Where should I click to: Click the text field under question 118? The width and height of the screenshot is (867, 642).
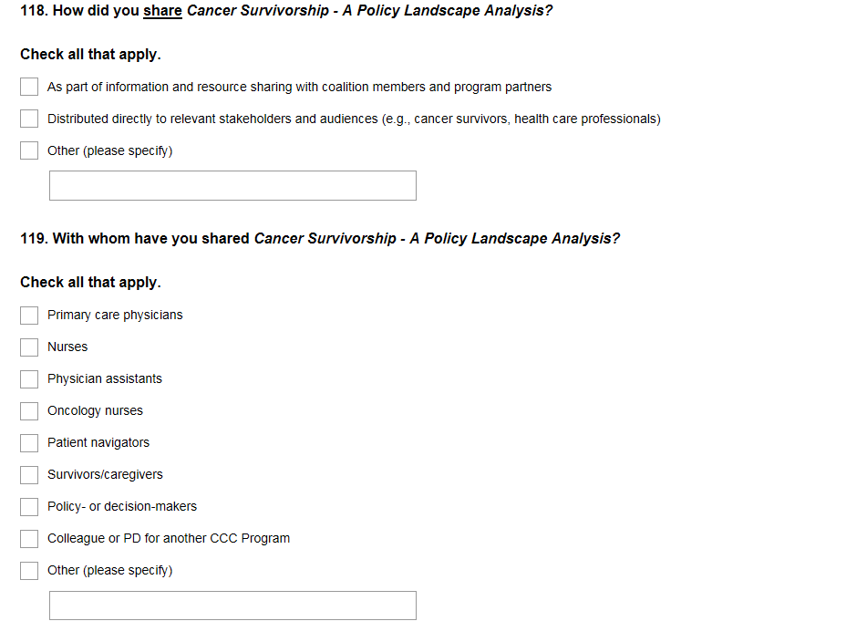[x=232, y=186]
